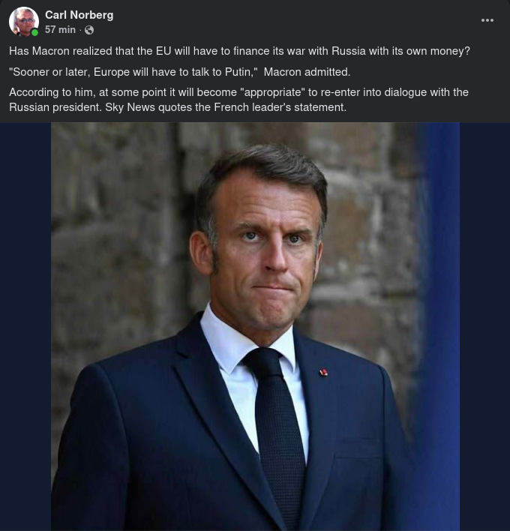
Task: Click Carl Norberg's profile avatar
Action: pyautogui.click(x=23, y=22)
